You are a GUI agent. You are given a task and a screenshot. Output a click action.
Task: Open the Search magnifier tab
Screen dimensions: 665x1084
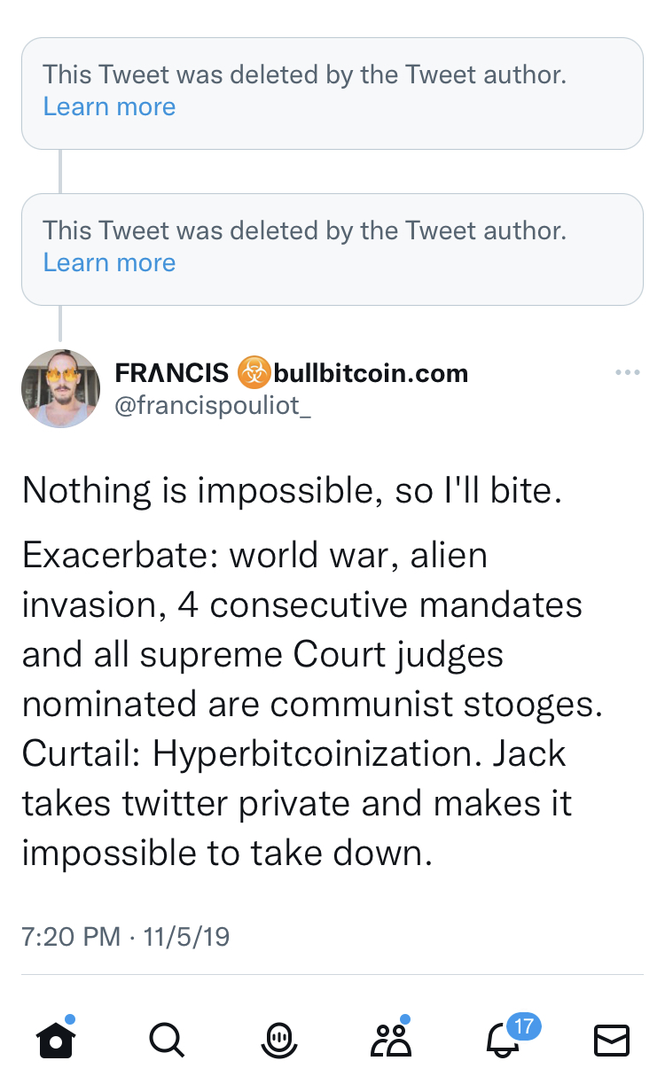coord(166,1039)
